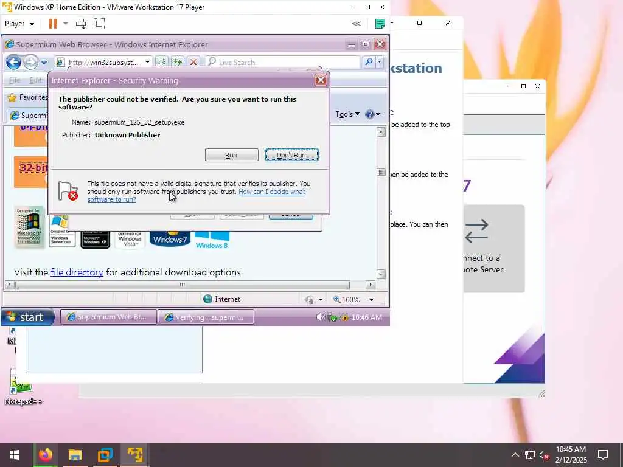Enter VMware full screen mode
This screenshot has width=623, height=467.
(99, 24)
